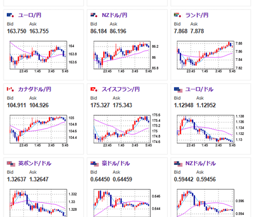Click the Euro/Dollar flag icon

pos(178,90)
